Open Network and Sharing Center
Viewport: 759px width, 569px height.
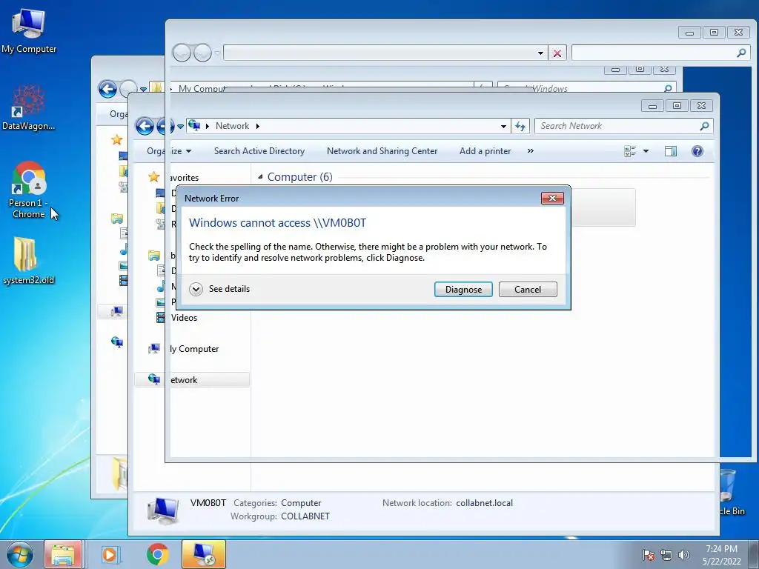coord(382,151)
